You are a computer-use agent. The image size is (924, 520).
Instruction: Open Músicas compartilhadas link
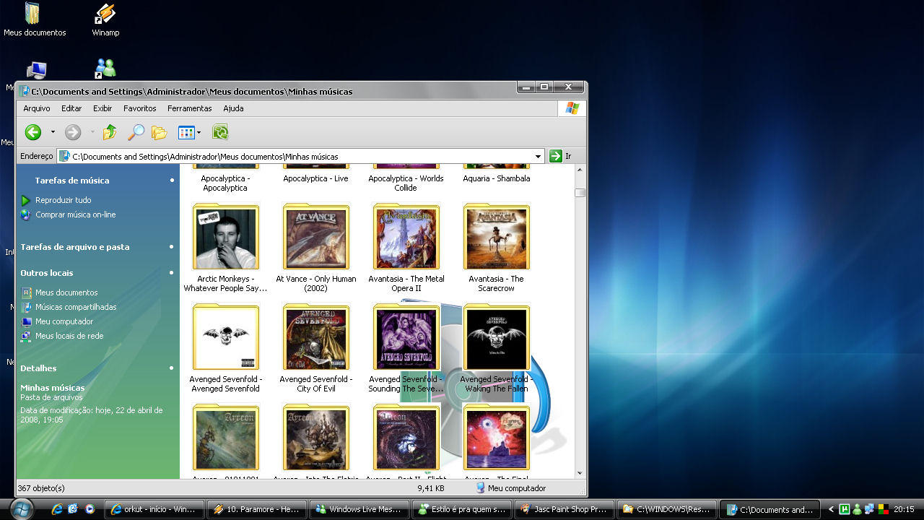click(x=76, y=307)
